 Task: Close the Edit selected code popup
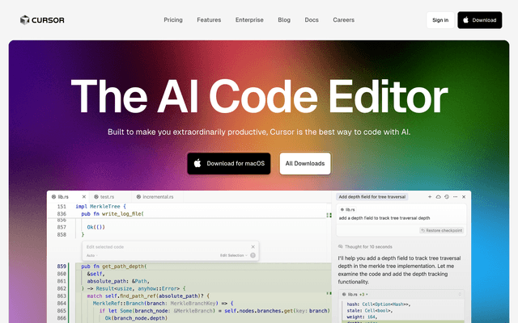[x=253, y=246]
